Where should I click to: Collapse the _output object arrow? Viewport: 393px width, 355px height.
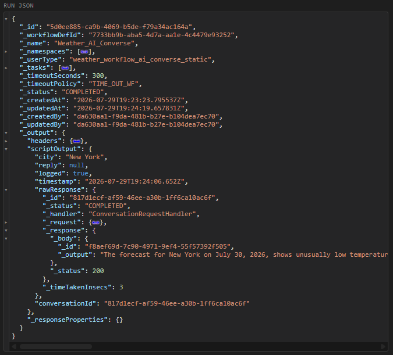click(6, 133)
